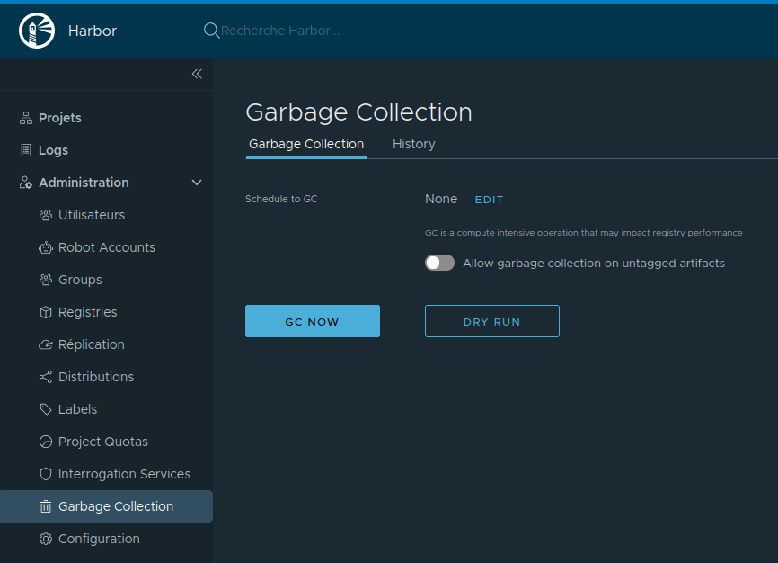Click the Administration user-gear icon

[x=26, y=183]
